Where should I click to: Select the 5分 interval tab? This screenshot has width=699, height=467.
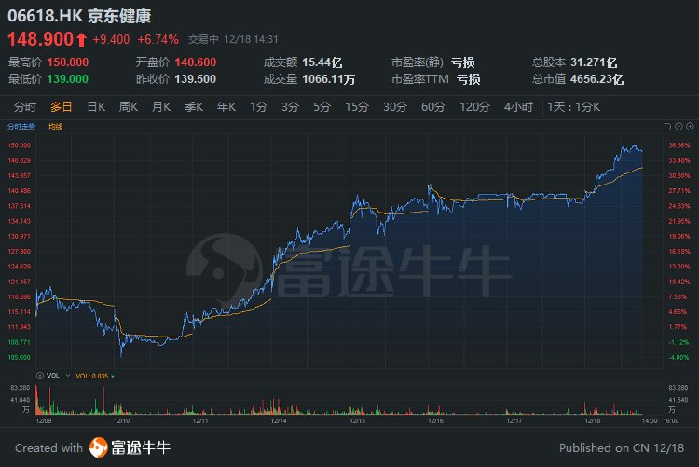click(322, 107)
